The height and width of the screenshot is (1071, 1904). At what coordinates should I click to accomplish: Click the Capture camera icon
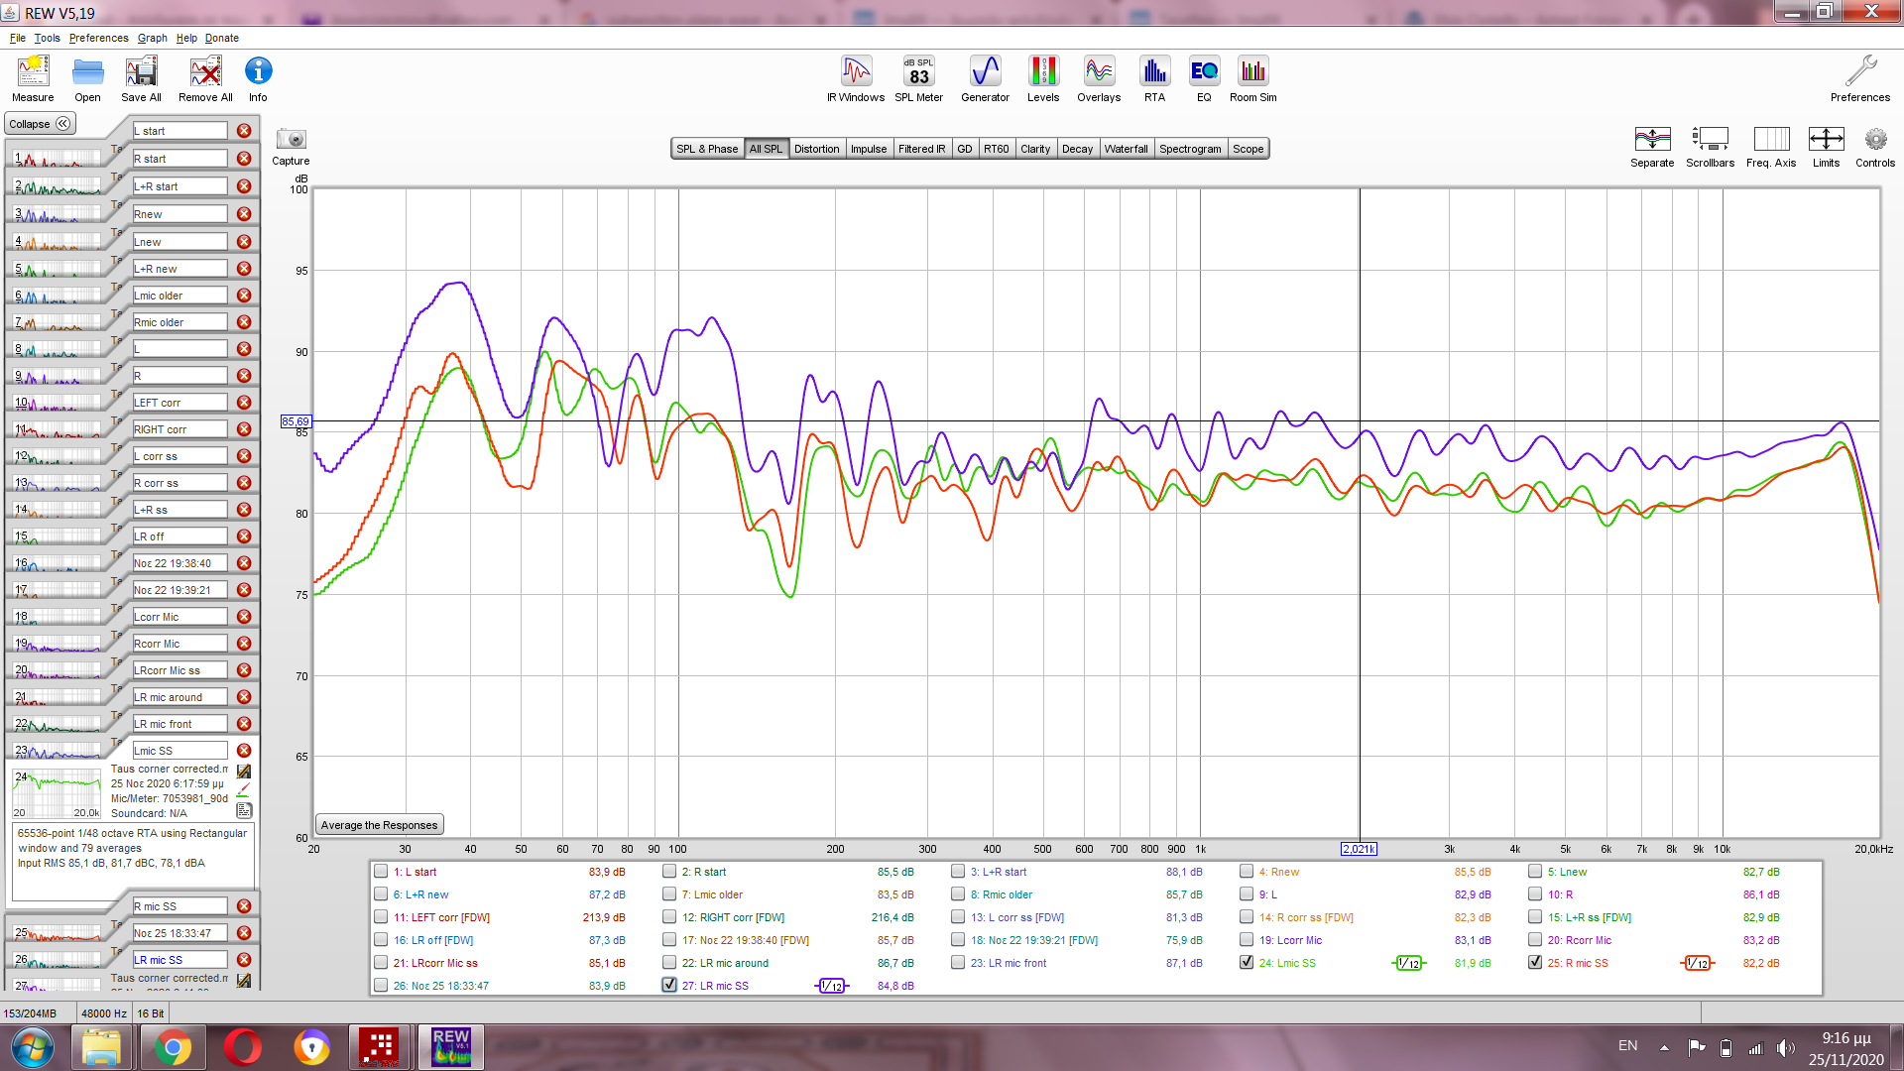pyautogui.click(x=291, y=140)
